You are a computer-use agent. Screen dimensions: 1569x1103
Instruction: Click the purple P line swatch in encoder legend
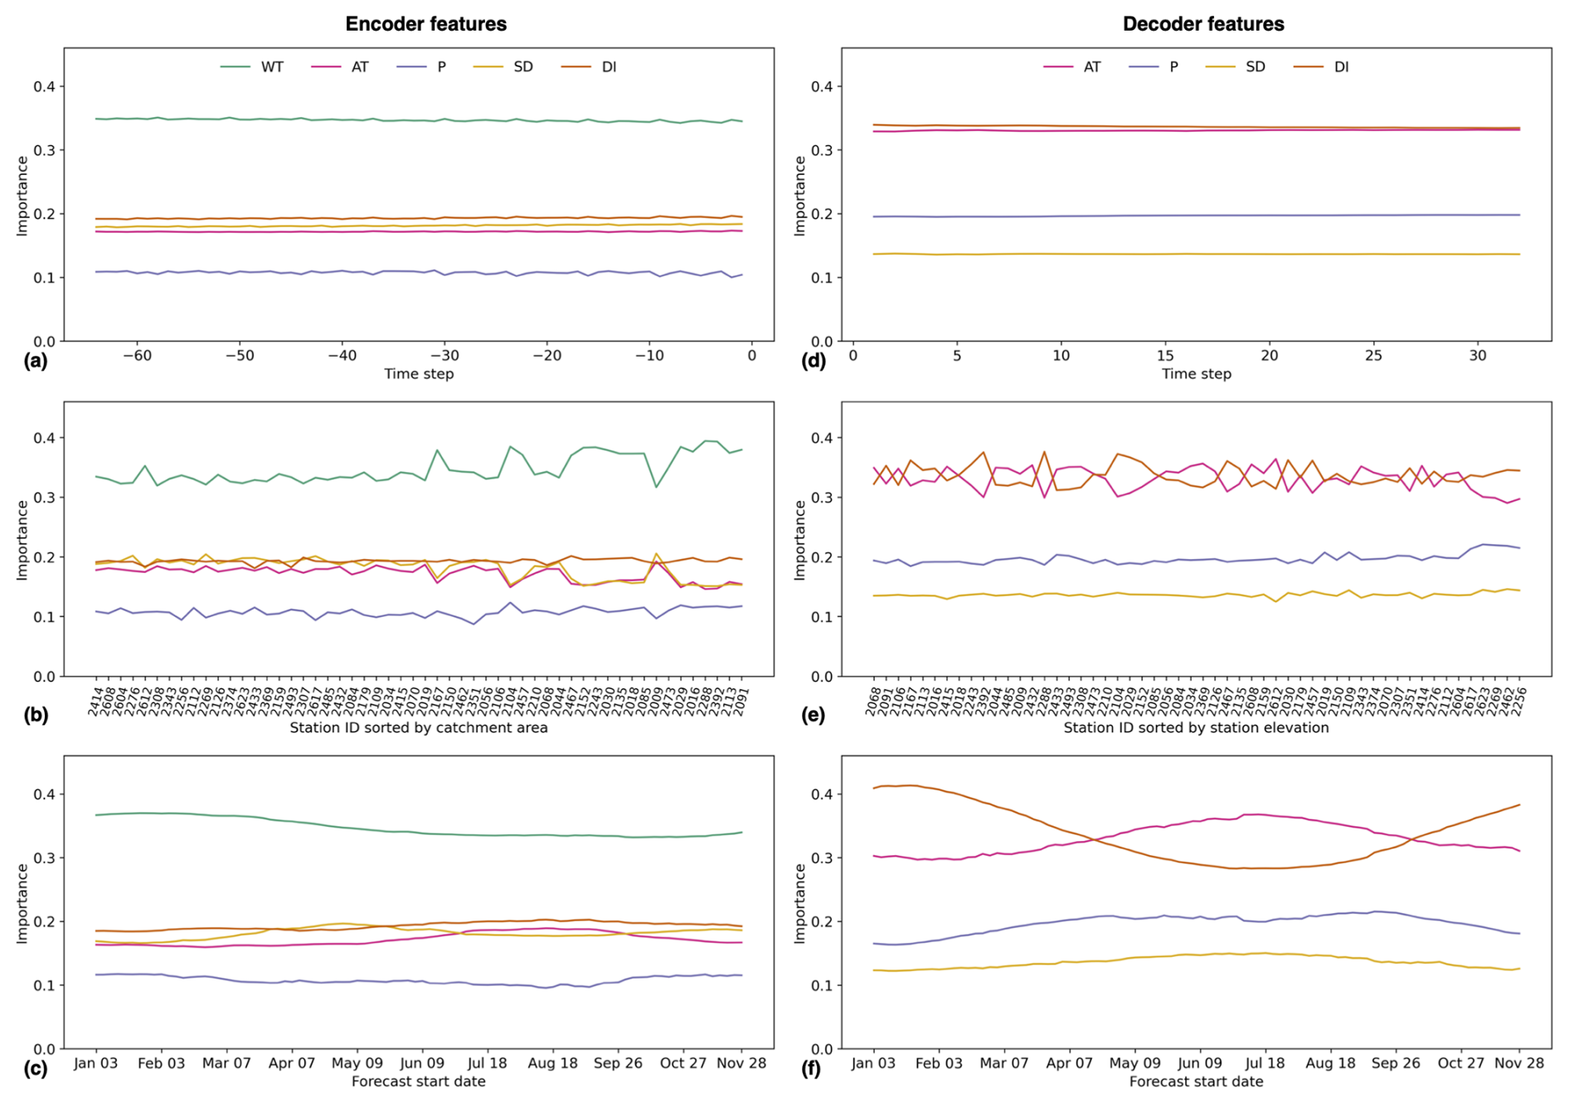pos(411,67)
